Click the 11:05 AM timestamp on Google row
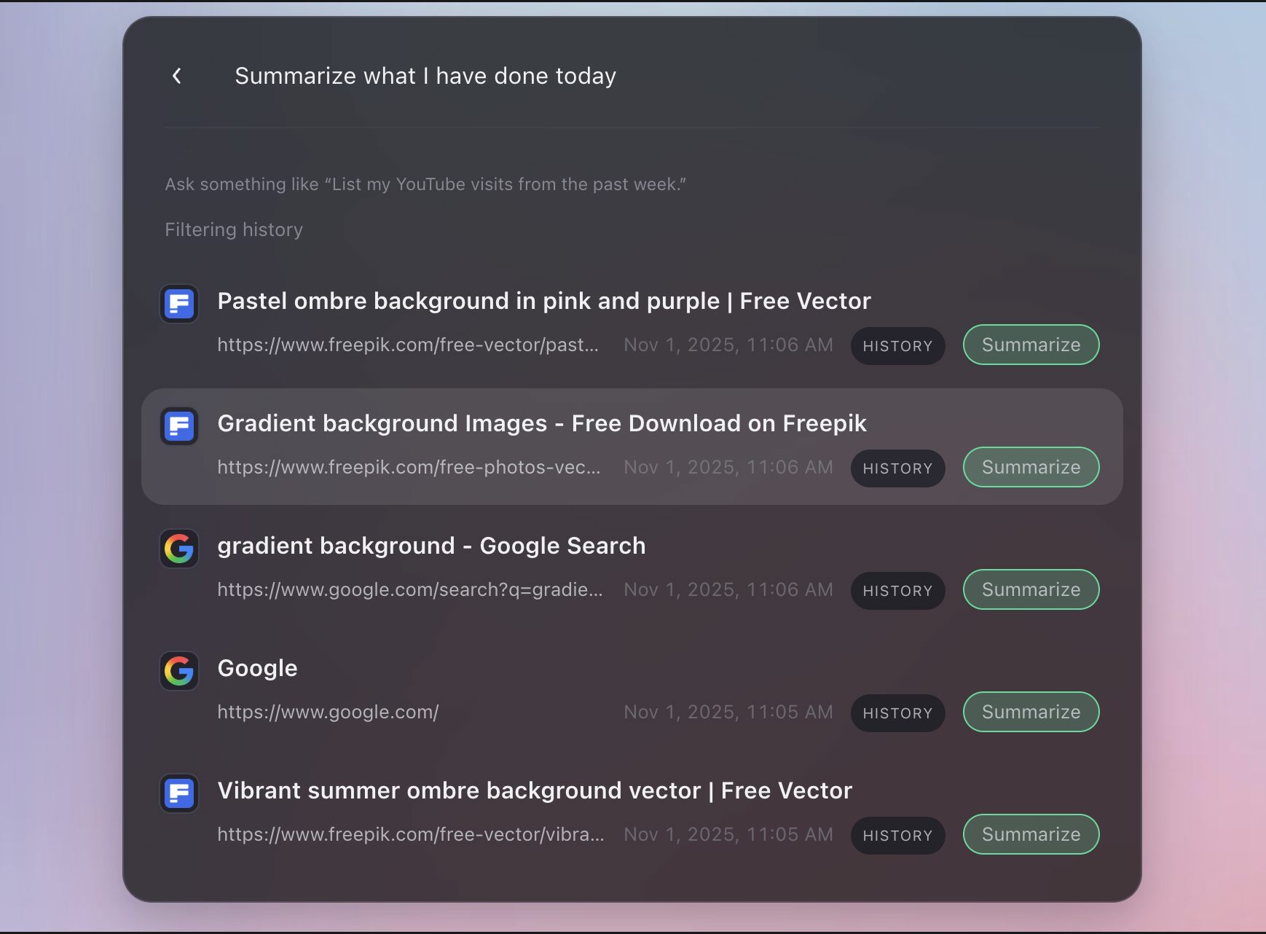The height and width of the screenshot is (934, 1266). 728,712
